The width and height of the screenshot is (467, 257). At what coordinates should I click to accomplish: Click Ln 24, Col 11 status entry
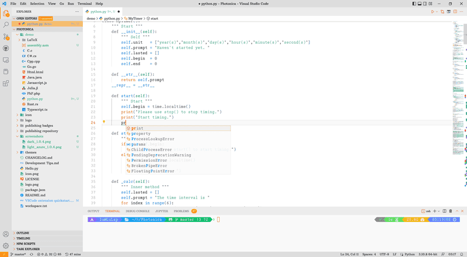click(350, 254)
